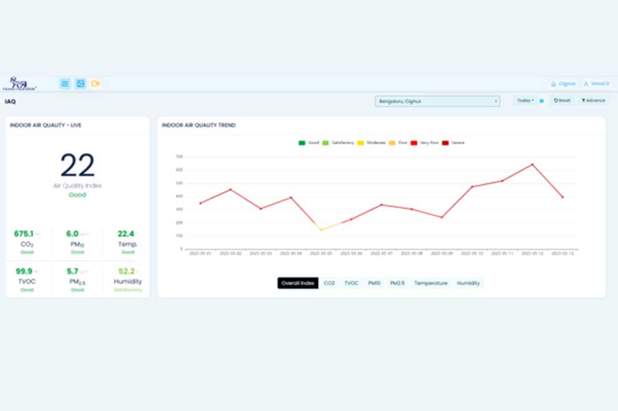Click the user profile icon for Vinod D
618x411 pixels.
586,84
